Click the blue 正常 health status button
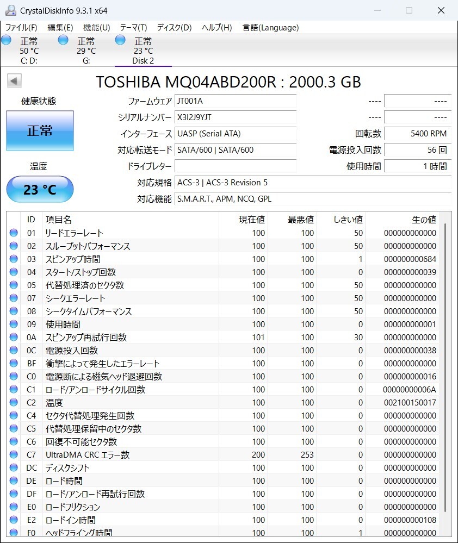The image size is (458, 543). coord(40,130)
